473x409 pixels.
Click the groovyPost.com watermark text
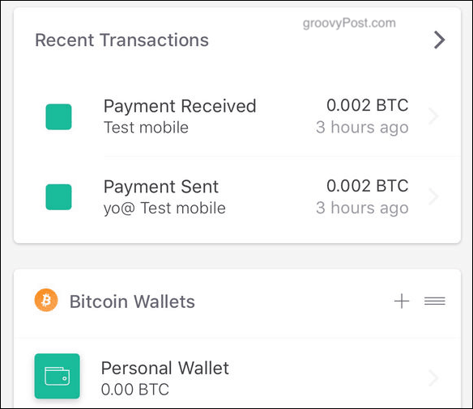pyautogui.click(x=349, y=23)
